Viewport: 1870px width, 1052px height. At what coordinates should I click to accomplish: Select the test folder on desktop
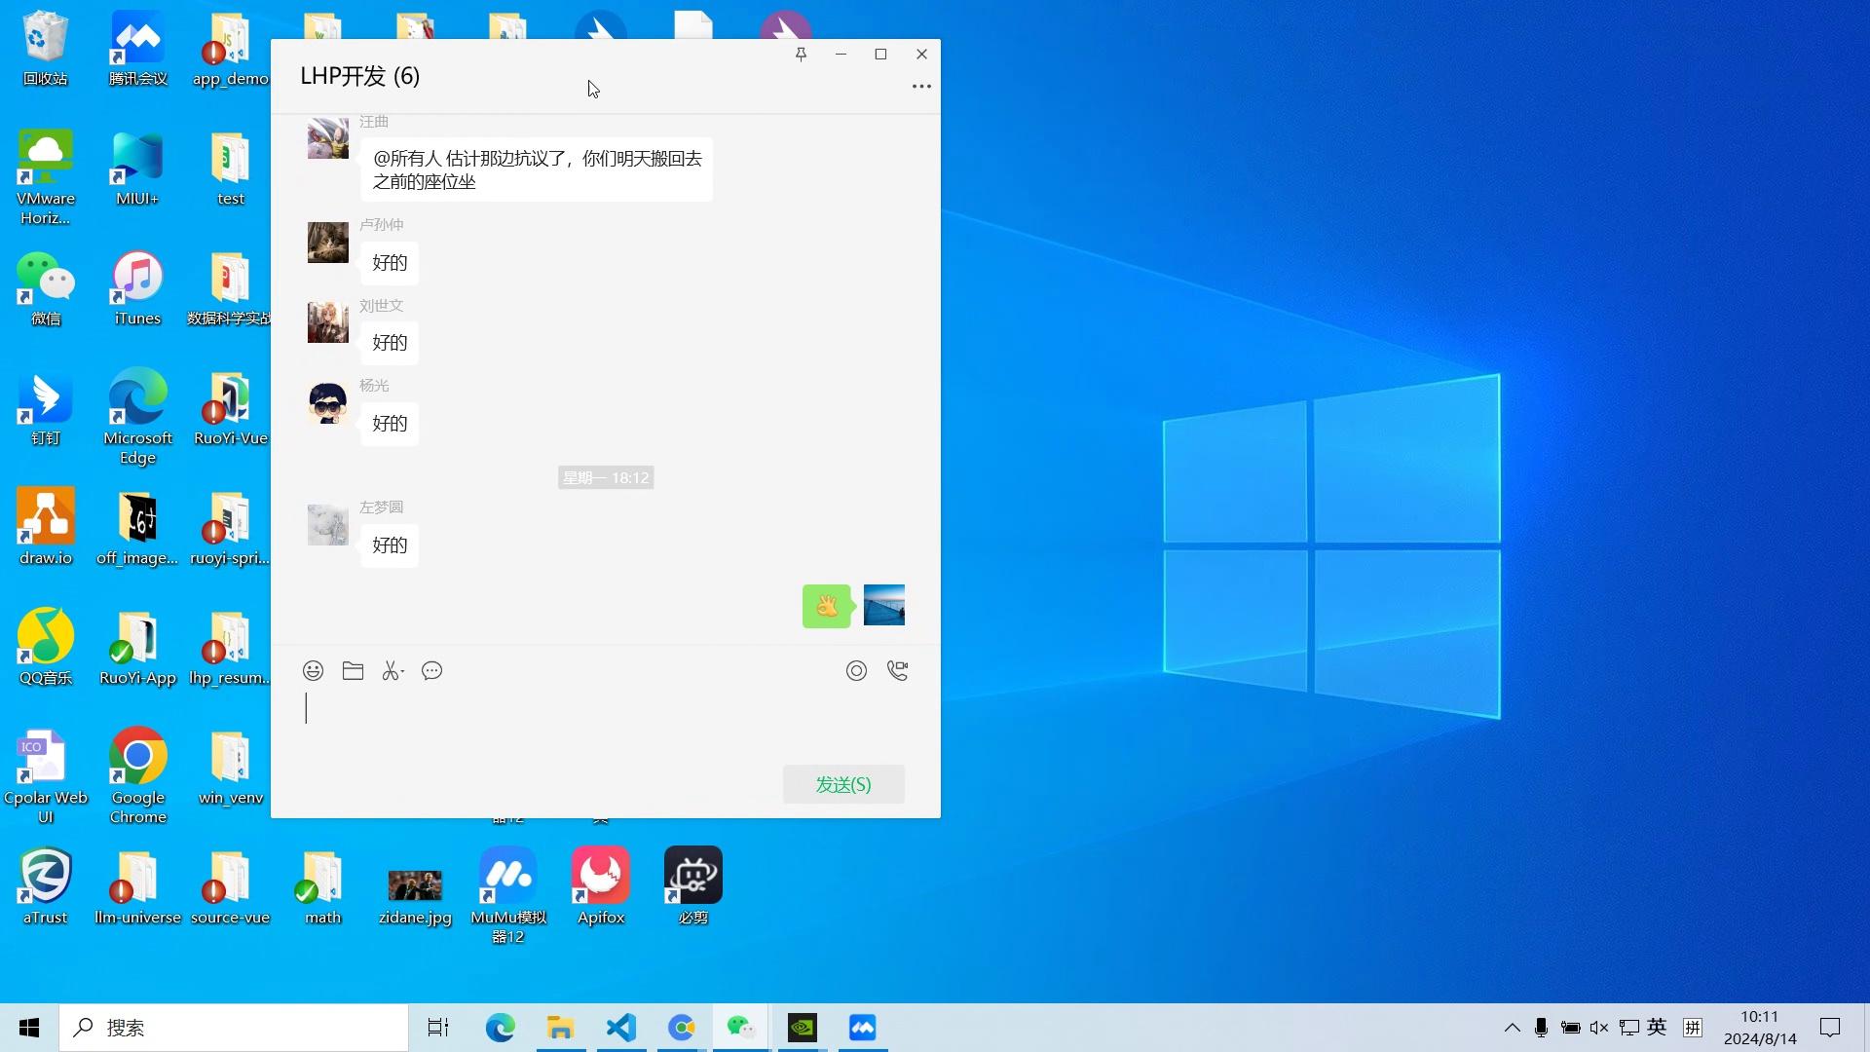[x=230, y=169]
